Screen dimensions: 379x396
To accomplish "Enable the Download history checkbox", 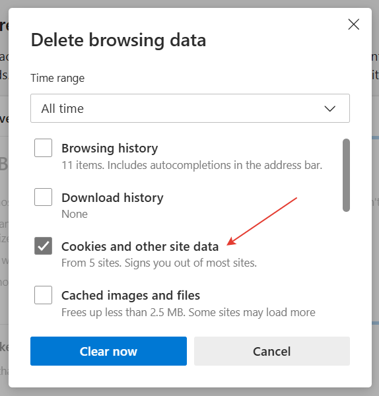I will (43, 197).
